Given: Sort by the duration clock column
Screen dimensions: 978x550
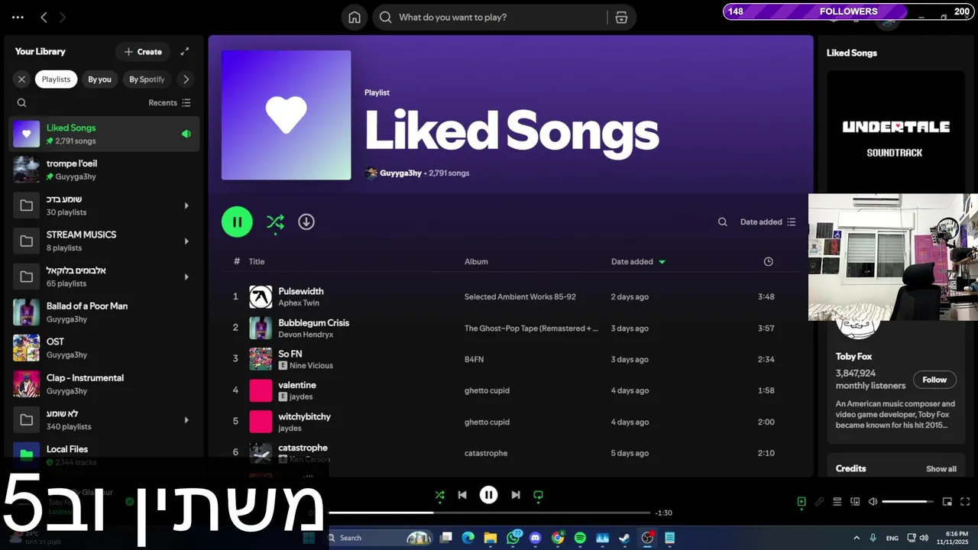Looking at the screenshot, I should tap(768, 261).
